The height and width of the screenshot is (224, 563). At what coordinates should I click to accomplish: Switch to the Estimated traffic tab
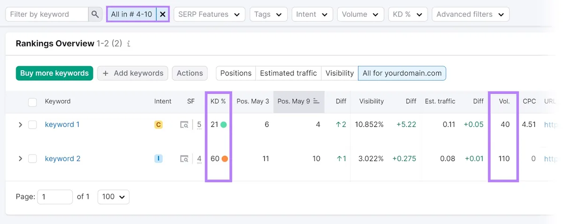(x=288, y=73)
